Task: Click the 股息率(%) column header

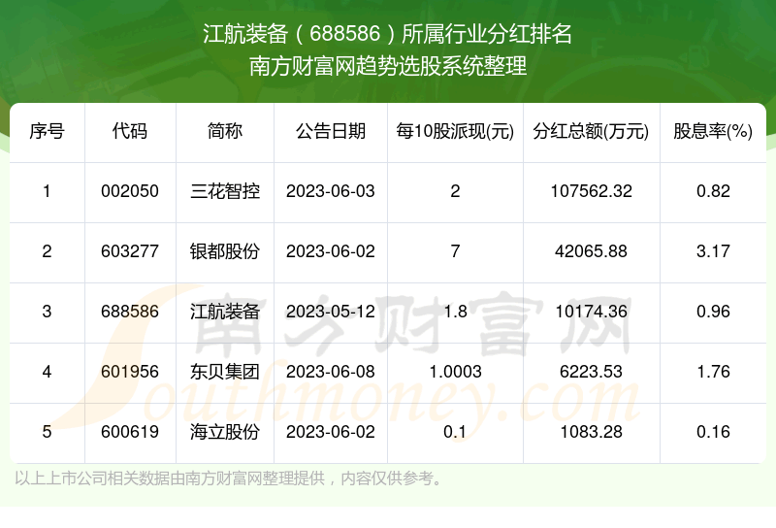Action: pos(713,132)
